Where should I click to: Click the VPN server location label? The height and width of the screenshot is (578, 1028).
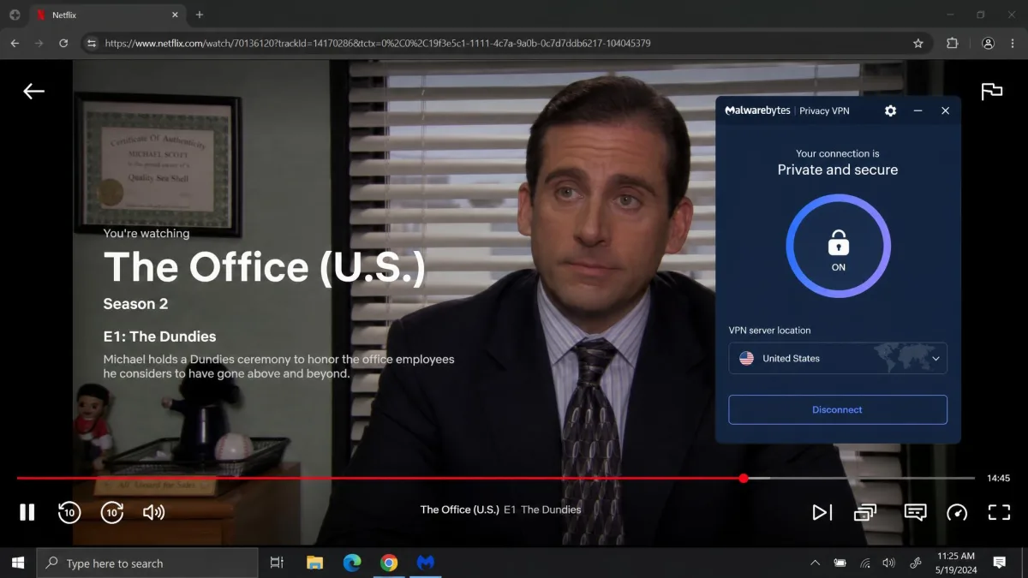pos(769,331)
